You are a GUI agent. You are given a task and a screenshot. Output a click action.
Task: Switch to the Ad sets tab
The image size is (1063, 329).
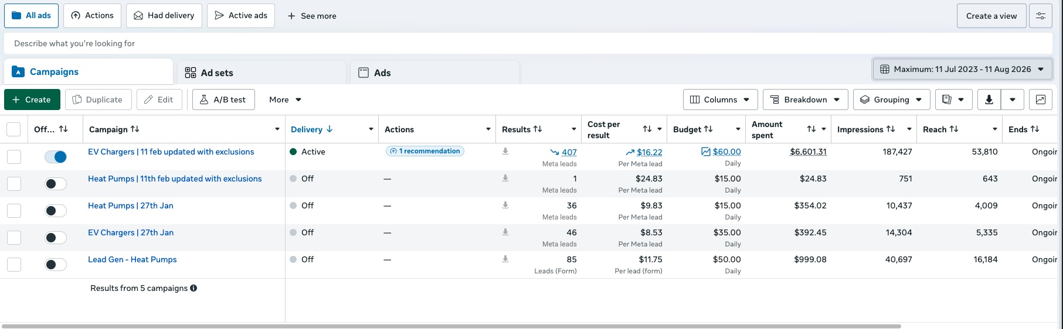coord(261,73)
